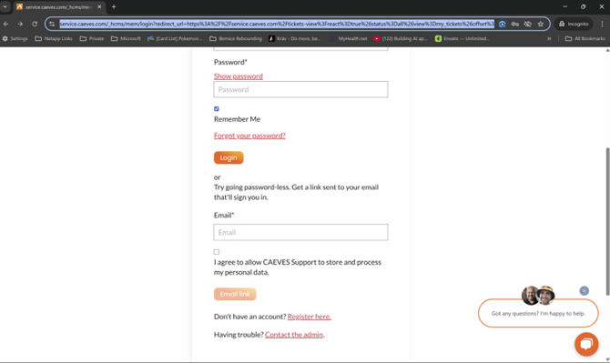Open the Netapp Links bookmark folder
The image size is (610, 363).
point(54,38)
